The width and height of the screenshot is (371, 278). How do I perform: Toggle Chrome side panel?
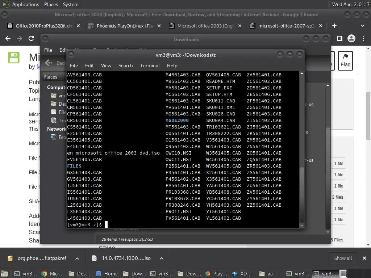340,38
